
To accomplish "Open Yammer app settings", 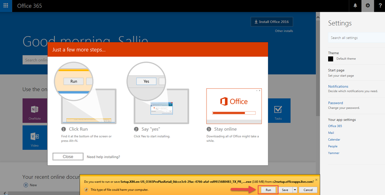I will 334,153.
